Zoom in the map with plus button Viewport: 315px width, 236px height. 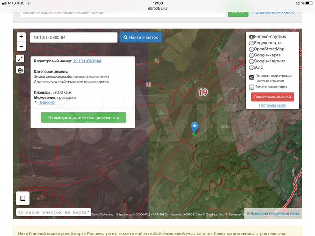pos(21,37)
